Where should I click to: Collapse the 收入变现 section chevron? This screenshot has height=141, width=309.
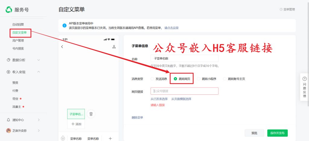(39, 72)
